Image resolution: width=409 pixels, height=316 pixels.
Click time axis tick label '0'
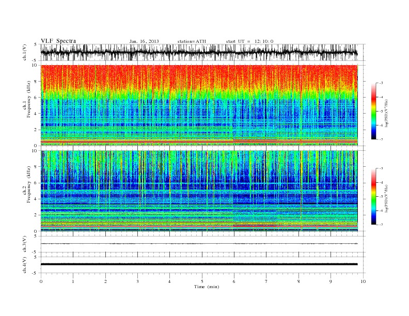[41, 281]
